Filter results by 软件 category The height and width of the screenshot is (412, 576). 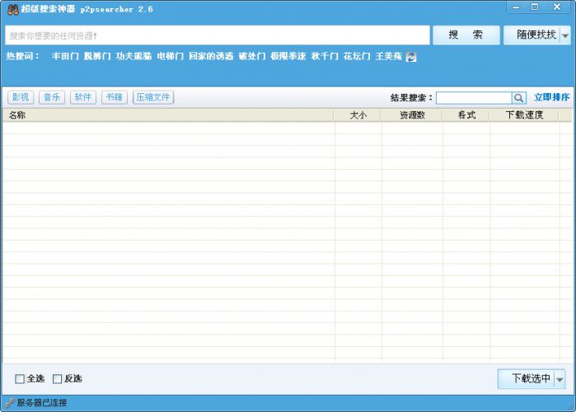[x=83, y=97]
